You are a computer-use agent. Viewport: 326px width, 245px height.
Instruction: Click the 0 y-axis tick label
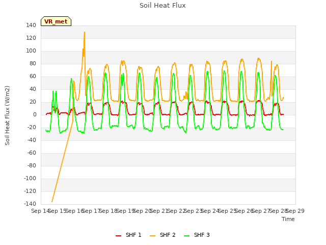click(x=35, y=114)
